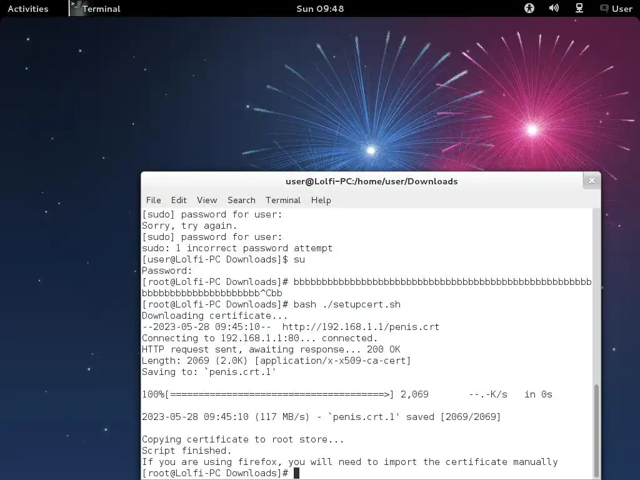
Task: Click the title bar user@Lolfi-PC:/home/user/Downloads
Action: click(x=371, y=181)
